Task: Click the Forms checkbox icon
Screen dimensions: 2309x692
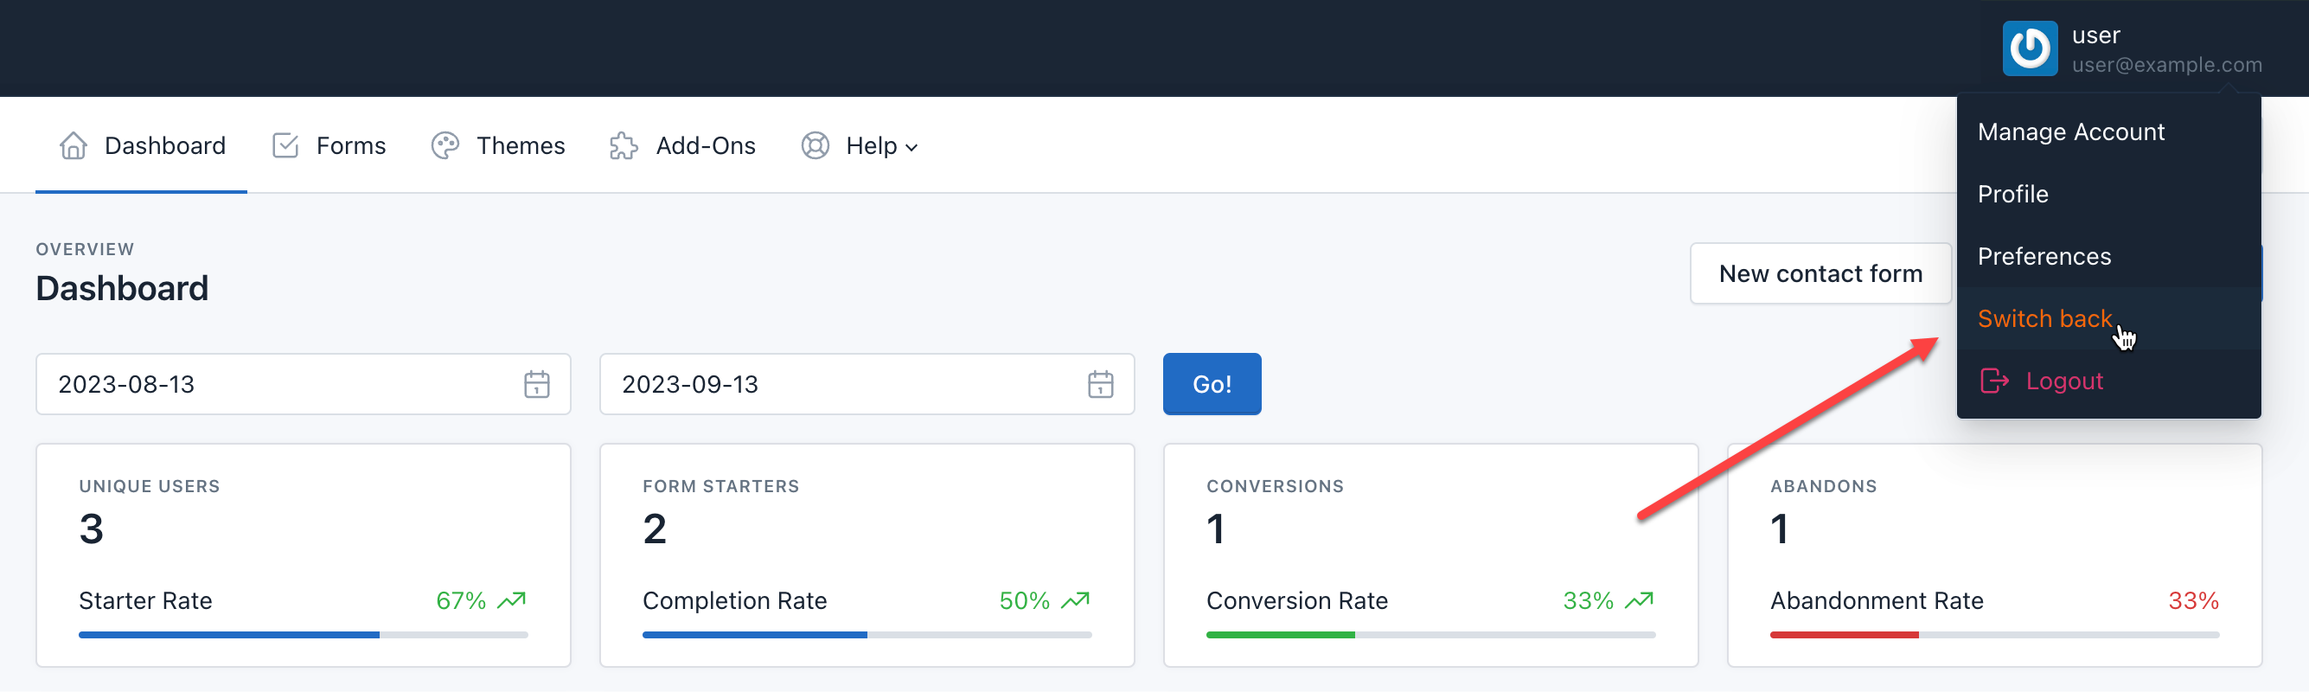Action: point(285,145)
